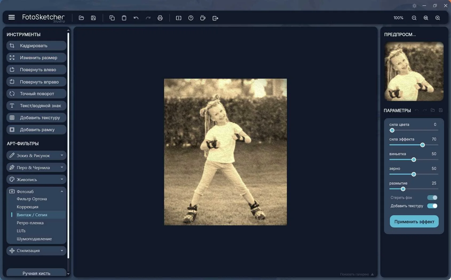
Task: Click the 'Применить эффект' button
Action: pyautogui.click(x=414, y=222)
